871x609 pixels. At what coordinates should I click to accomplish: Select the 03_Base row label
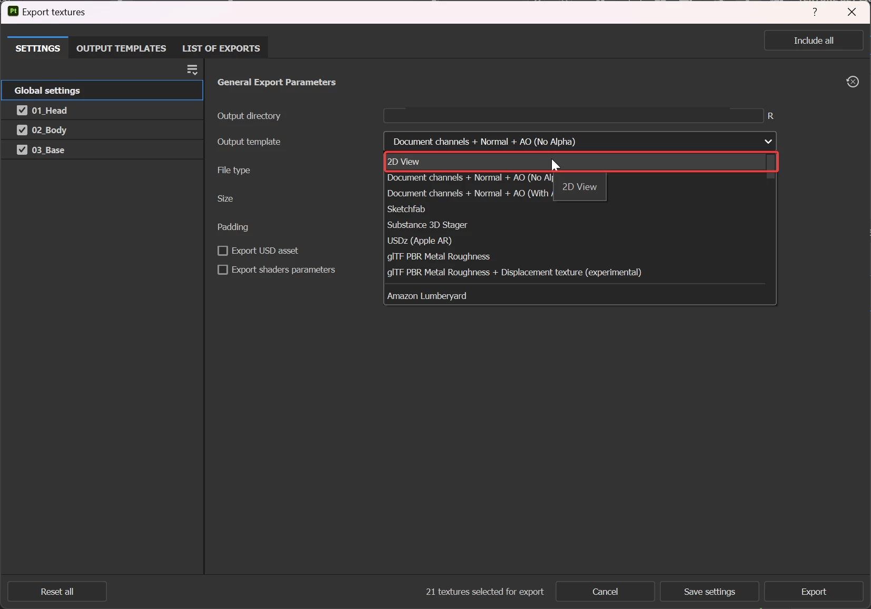(48, 150)
